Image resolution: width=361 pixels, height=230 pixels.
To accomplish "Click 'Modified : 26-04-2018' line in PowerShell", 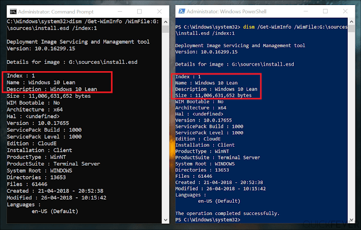I will [x=220, y=188].
